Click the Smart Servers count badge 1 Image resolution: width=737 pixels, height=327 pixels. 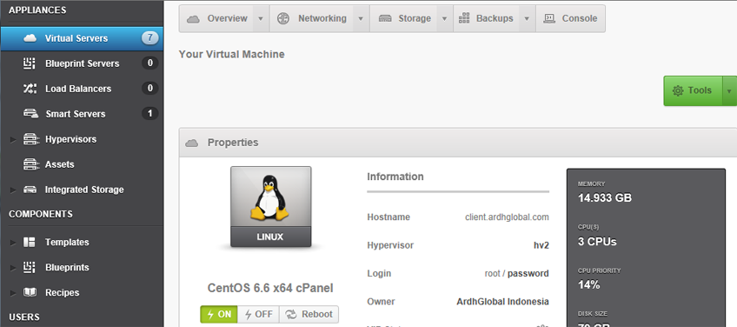pos(150,113)
